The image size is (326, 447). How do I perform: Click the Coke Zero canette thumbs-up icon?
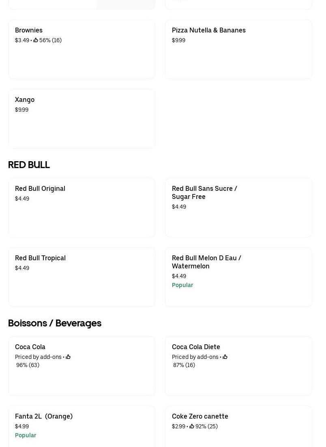(192, 426)
